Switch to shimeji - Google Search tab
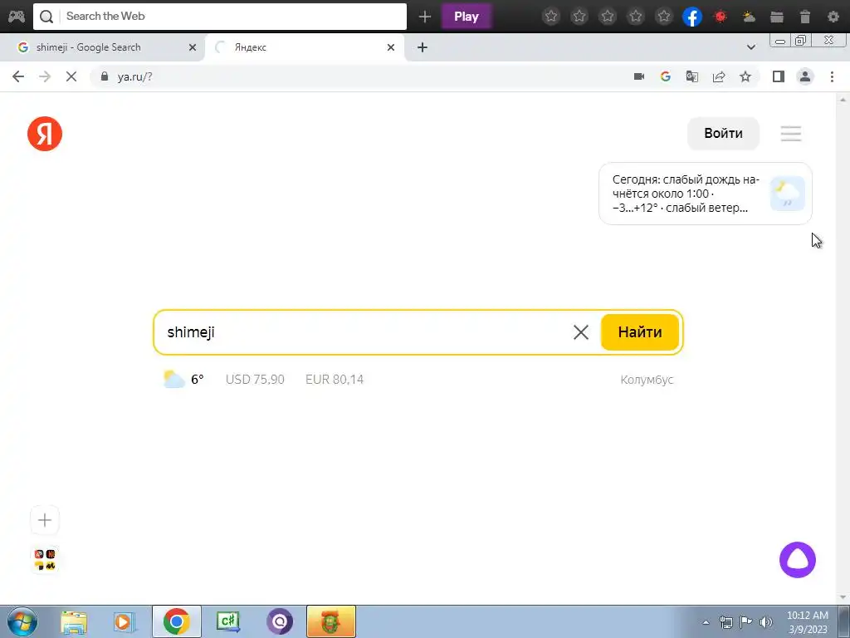This screenshot has width=850, height=638. [x=103, y=47]
